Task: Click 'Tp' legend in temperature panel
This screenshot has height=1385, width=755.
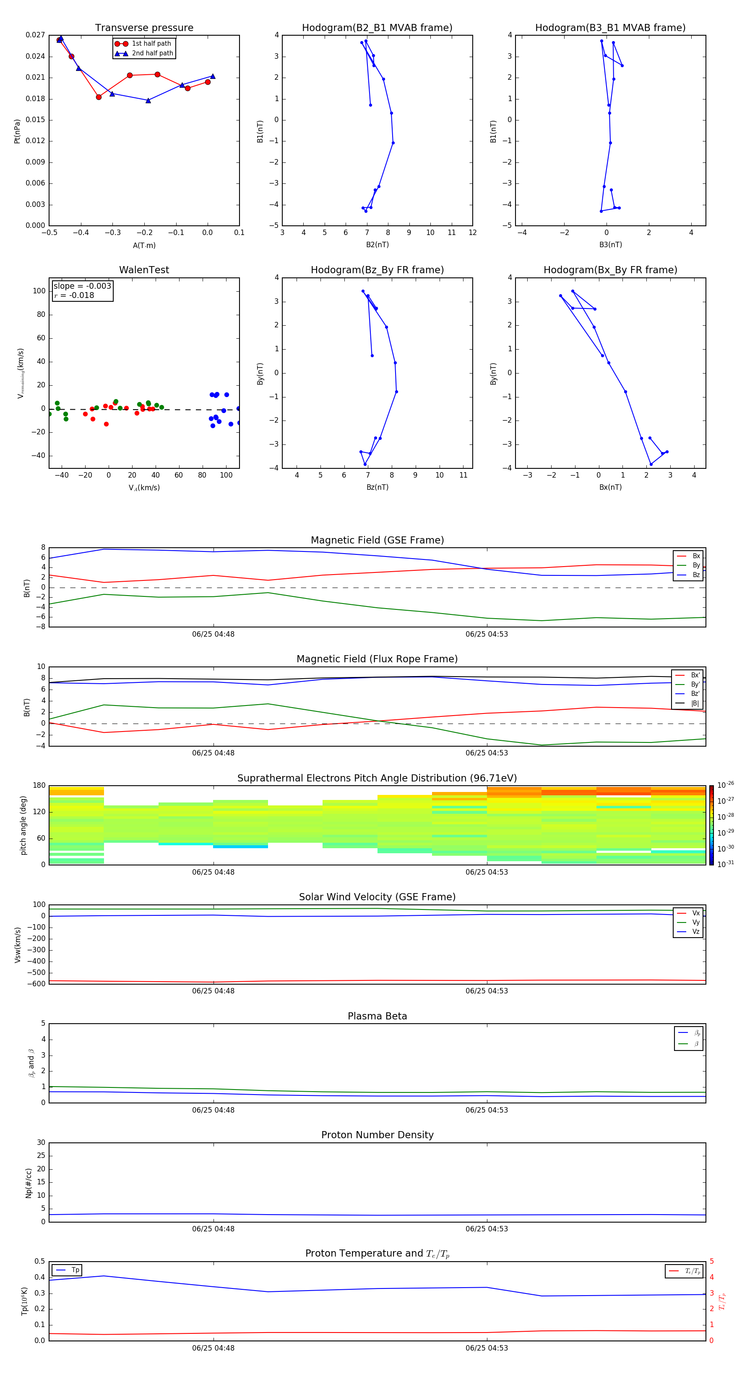Action: point(67,1270)
